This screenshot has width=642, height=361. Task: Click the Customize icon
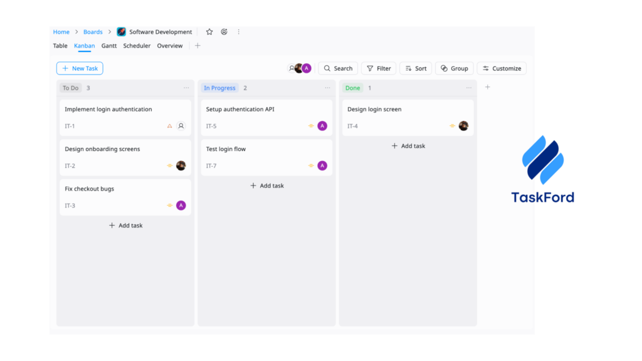486,68
